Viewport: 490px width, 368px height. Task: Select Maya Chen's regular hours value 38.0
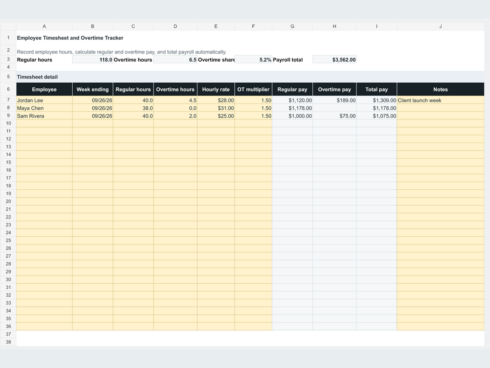point(133,108)
